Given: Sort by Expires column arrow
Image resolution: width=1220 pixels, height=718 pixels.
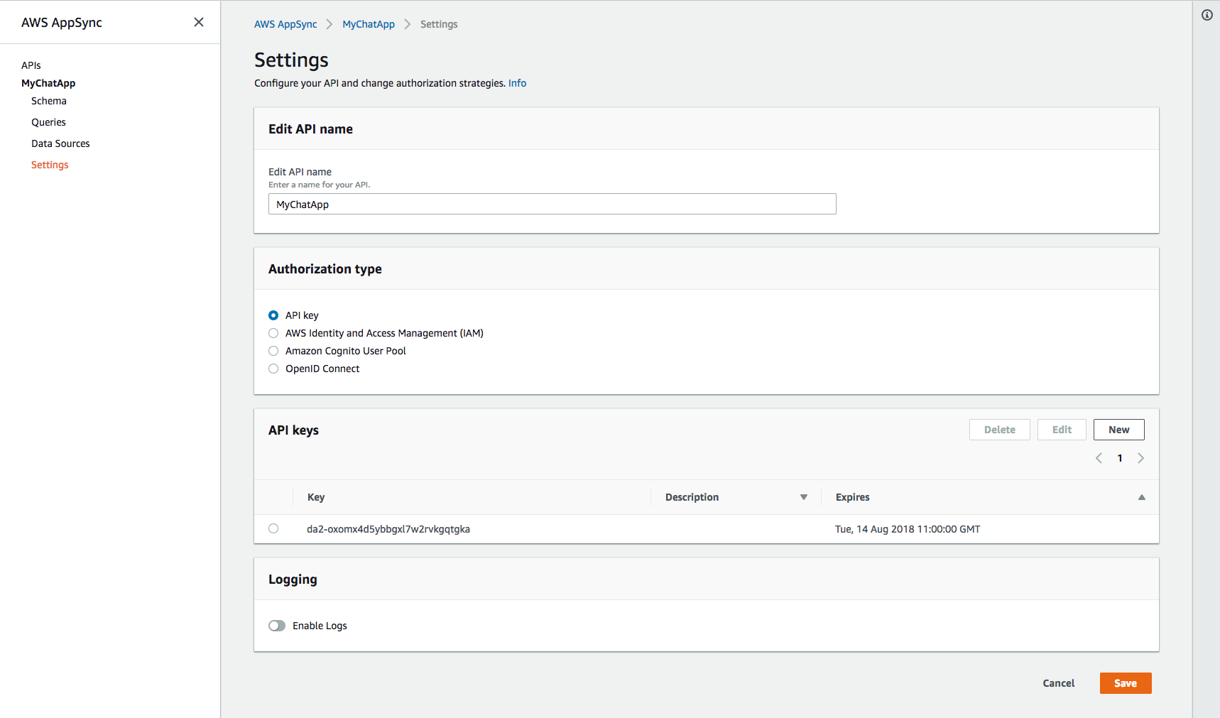Looking at the screenshot, I should [x=1142, y=497].
